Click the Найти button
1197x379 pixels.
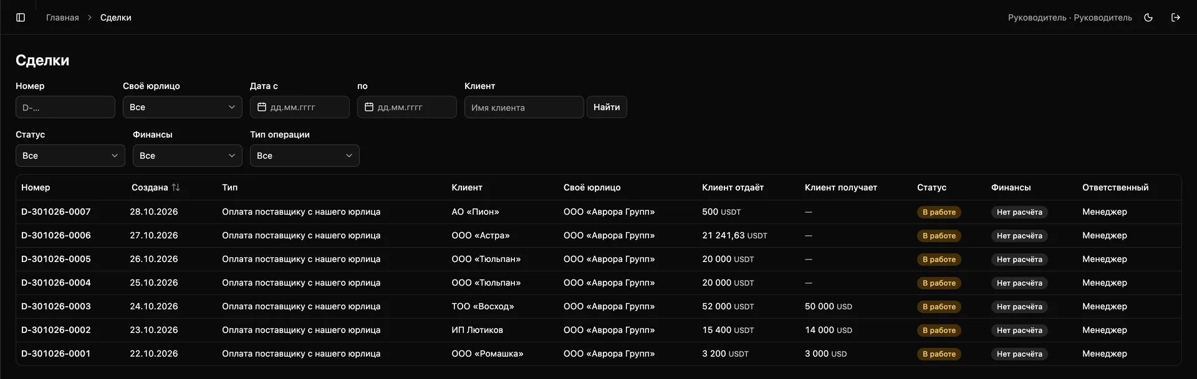click(x=607, y=107)
